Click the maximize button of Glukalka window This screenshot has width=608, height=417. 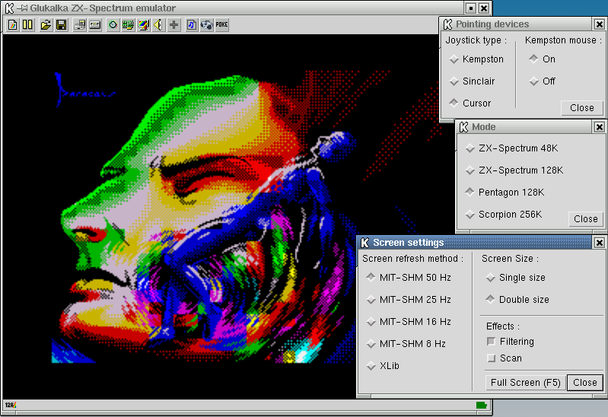471,8
